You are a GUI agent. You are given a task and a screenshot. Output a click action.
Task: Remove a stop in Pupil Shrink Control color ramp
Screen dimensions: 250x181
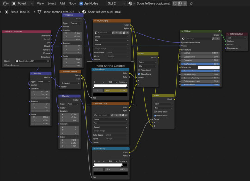98,82
